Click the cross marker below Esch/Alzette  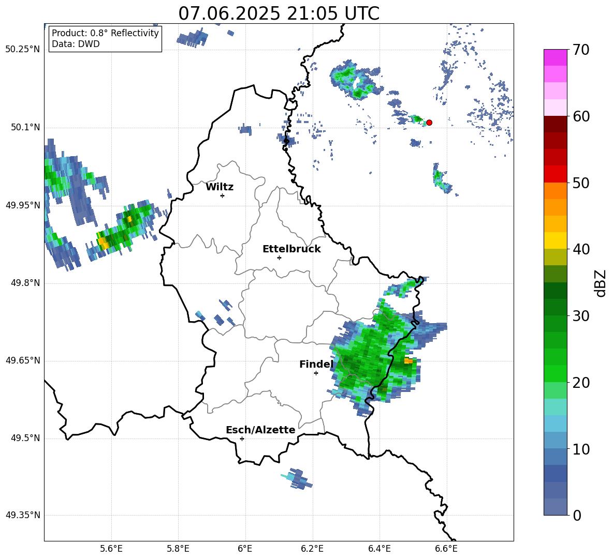pos(242,439)
